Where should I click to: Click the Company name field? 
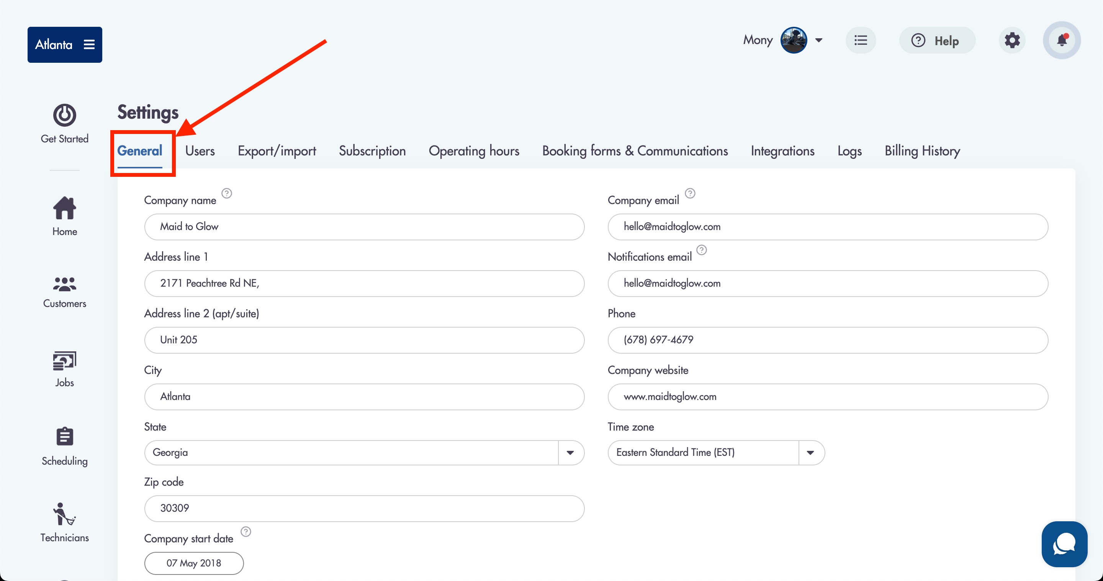364,227
